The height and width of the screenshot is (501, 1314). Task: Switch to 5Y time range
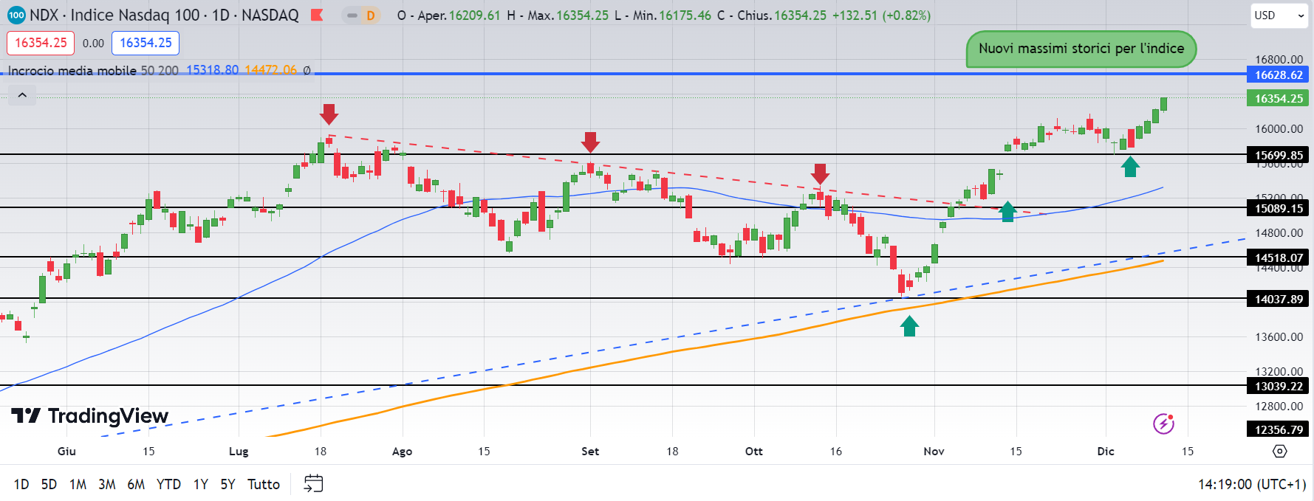[x=227, y=484]
